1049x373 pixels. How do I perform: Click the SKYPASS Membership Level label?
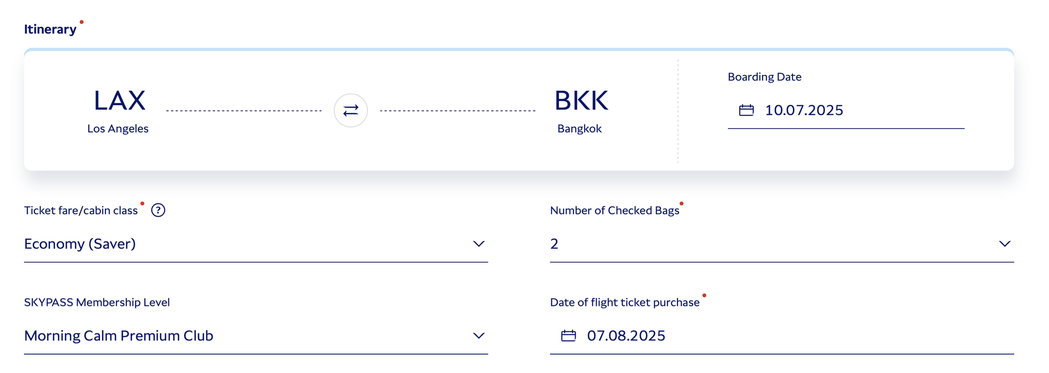pos(97,302)
